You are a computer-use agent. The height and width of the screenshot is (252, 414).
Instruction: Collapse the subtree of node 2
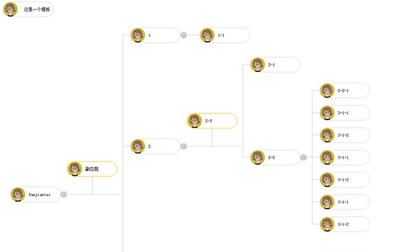point(183,146)
